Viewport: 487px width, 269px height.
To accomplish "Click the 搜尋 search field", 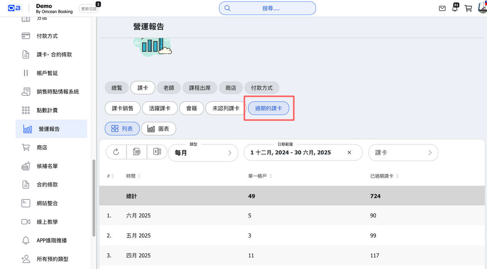I will [x=267, y=8].
